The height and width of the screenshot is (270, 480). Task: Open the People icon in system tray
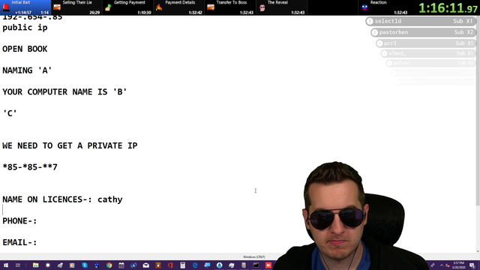click(433, 265)
